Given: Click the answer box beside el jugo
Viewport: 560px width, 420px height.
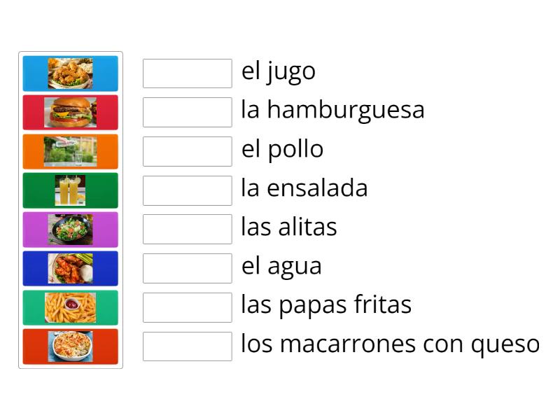Looking at the screenshot, I should click(187, 73).
